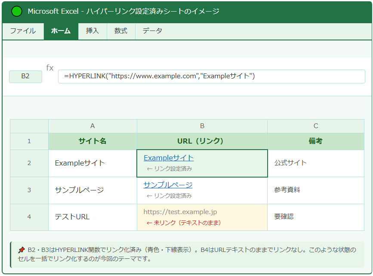373x276 pixels.
Task: Click the green circle icon in title bar
Action: [16, 12]
